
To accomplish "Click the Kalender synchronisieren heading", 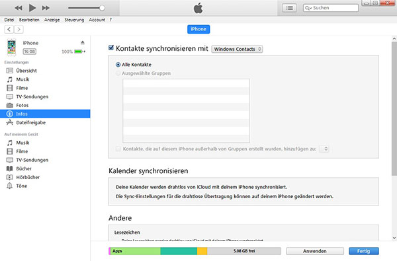I will (148, 171).
